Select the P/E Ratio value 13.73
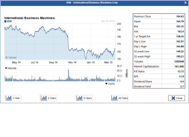 tap(181, 71)
